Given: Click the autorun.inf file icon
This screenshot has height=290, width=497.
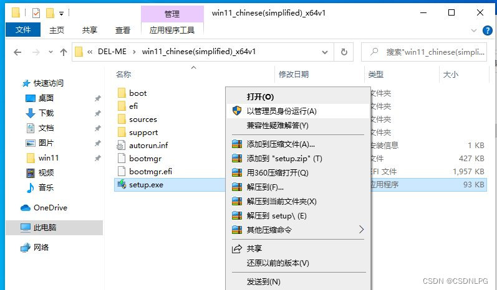Looking at the screenshot, I should point(121,145).
